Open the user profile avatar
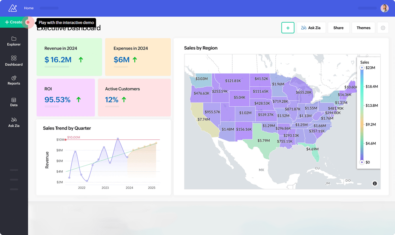Image resolution: width=395 pixels, height=235 pixels. click(x=385, y=8)
